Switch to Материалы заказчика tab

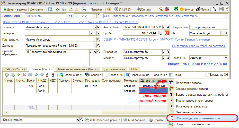point(78,69)
